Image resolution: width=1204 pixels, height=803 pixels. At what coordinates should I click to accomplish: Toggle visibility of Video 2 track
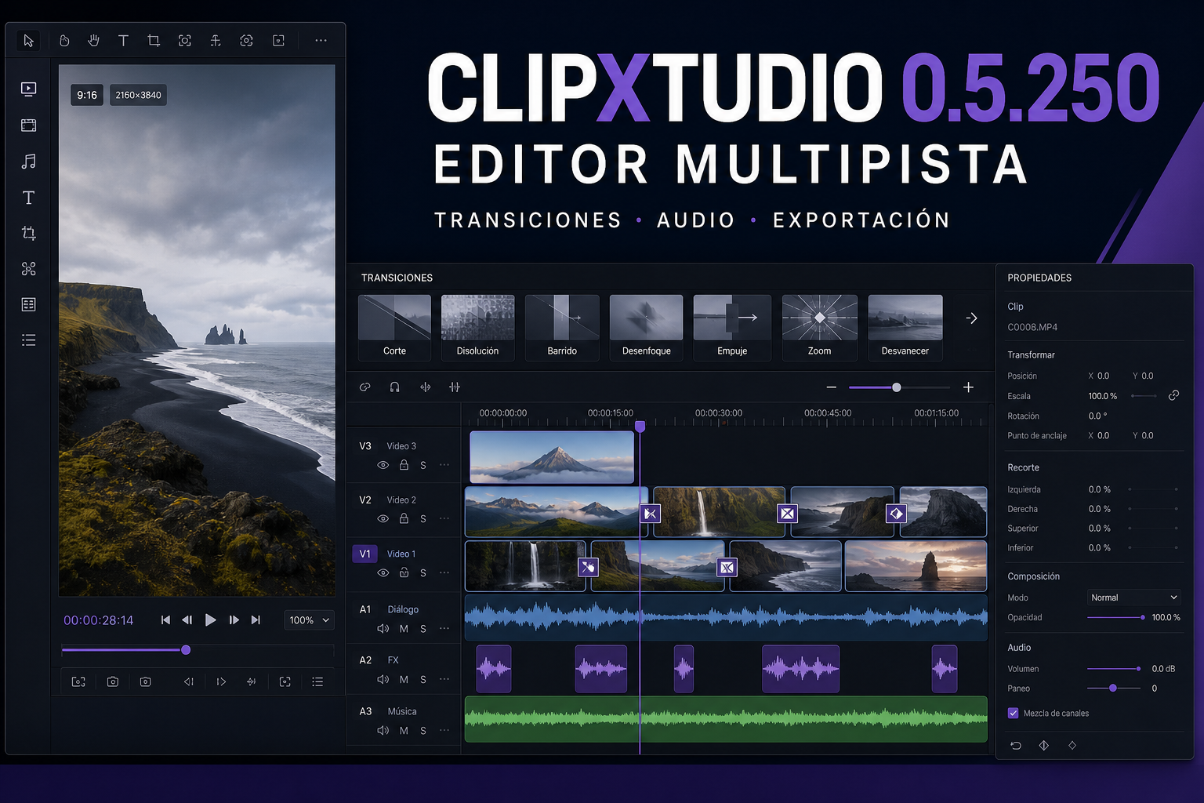coord(383,519)
